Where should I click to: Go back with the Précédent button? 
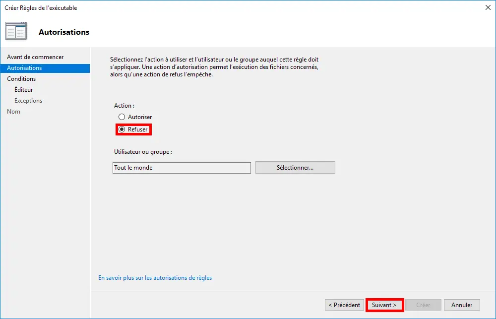pyautogui.click(x=344, y=305)
